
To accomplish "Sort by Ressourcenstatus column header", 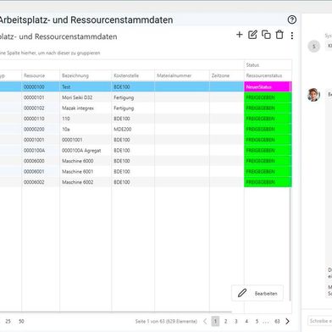I will click(268, 75).
